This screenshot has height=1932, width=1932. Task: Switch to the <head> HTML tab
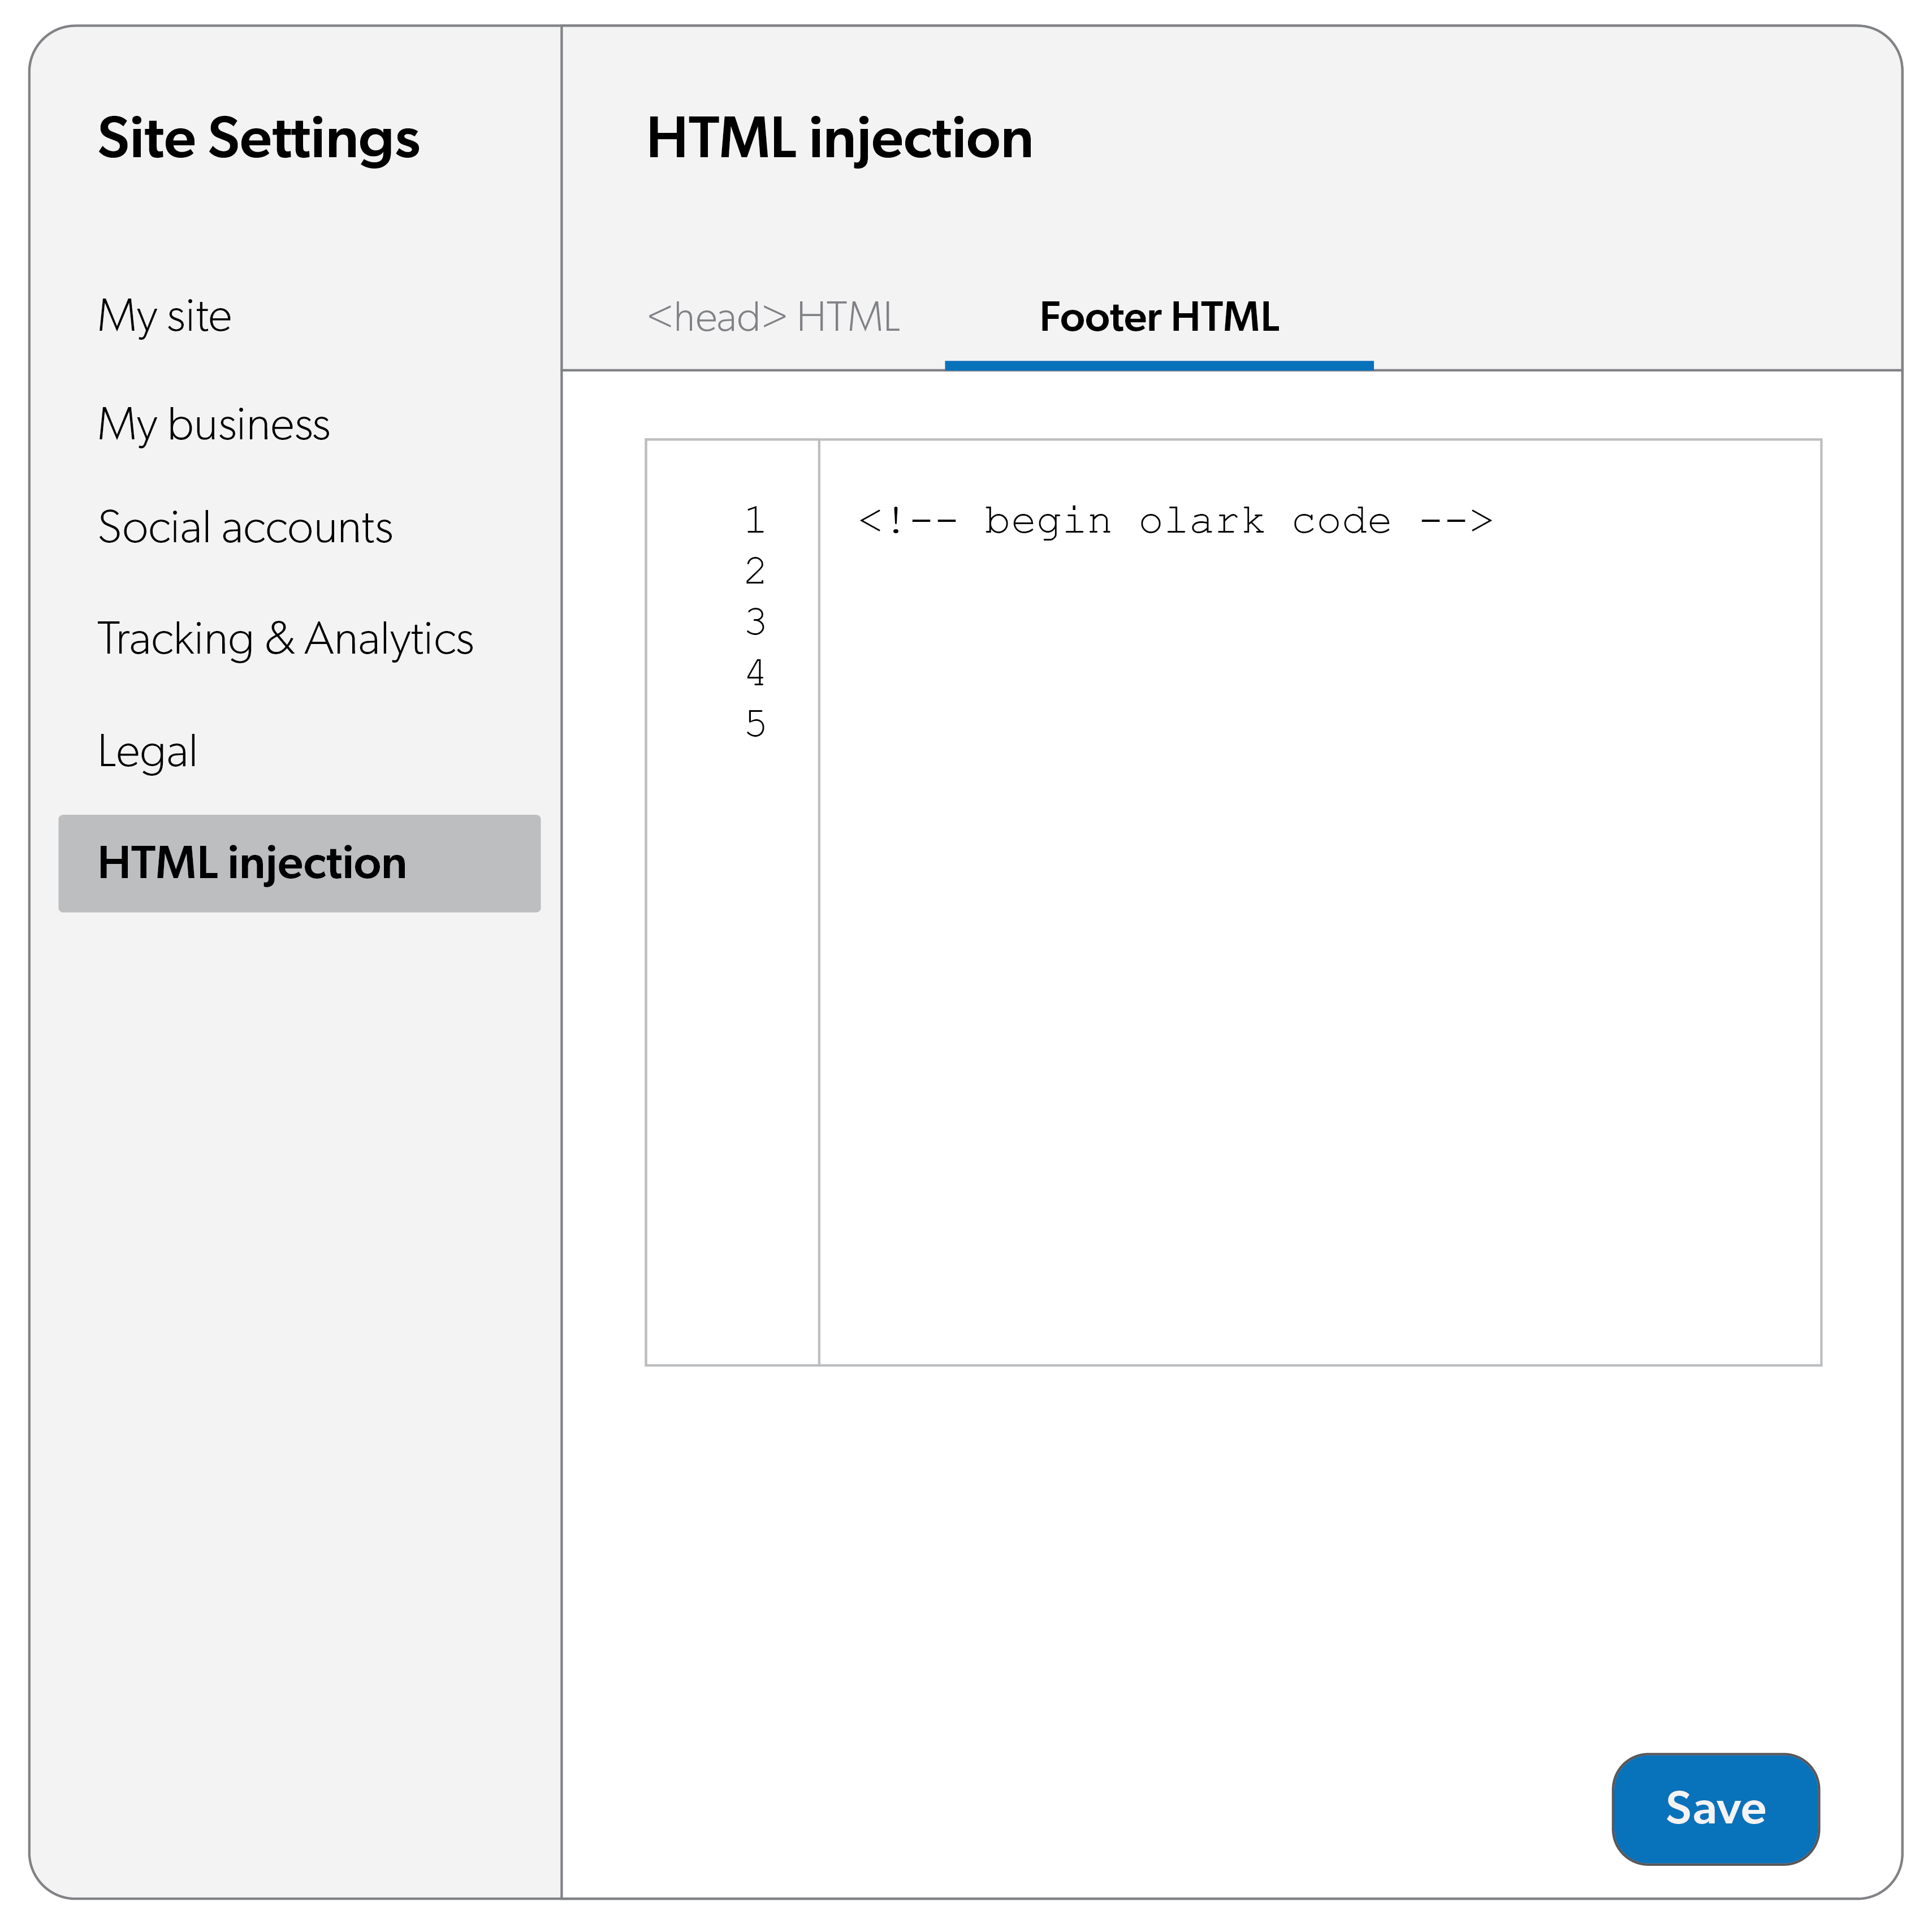773,318
